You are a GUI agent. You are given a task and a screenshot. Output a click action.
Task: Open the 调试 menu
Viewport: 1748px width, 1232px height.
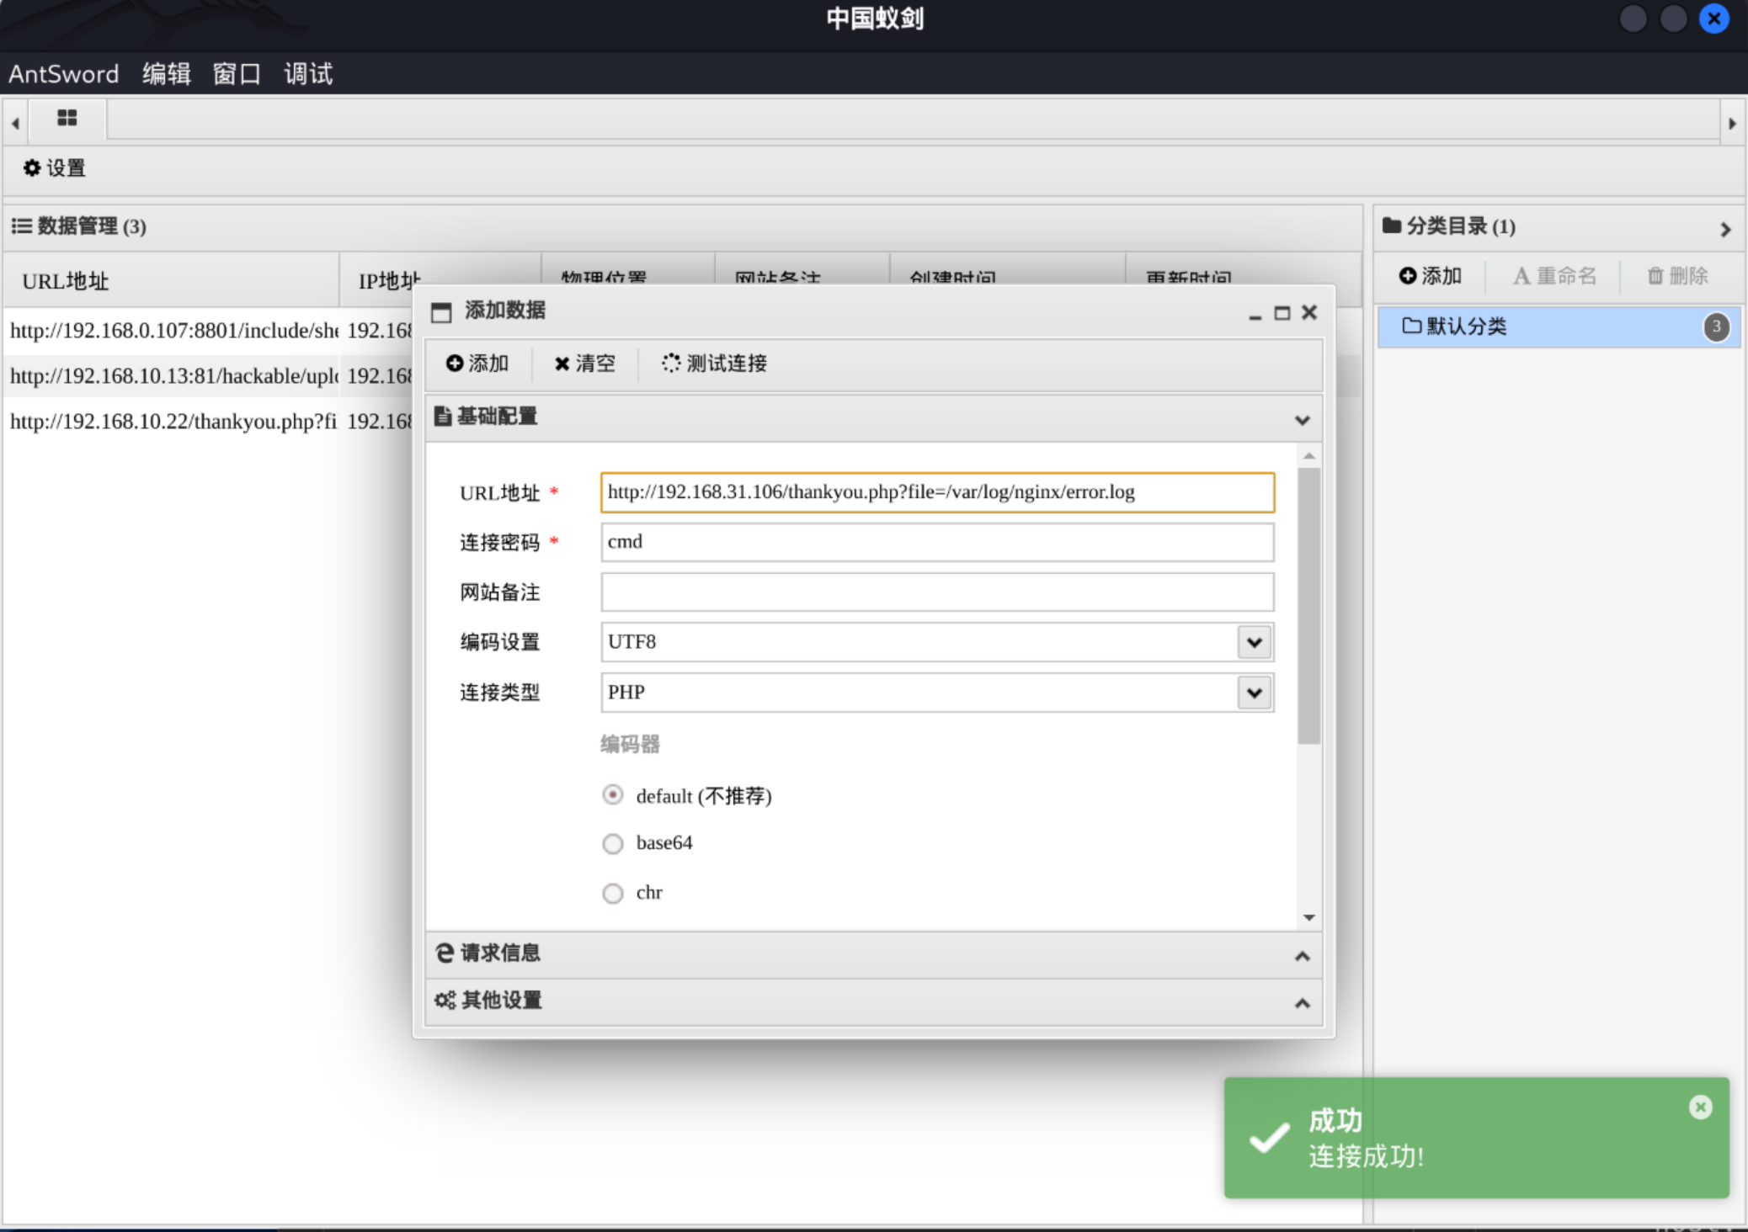click(308, 74)
